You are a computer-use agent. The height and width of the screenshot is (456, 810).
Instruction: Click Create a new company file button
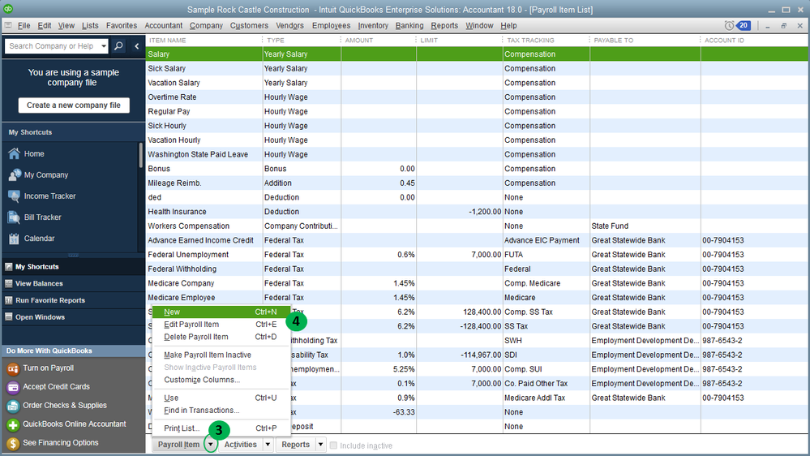tap(74, 105)
